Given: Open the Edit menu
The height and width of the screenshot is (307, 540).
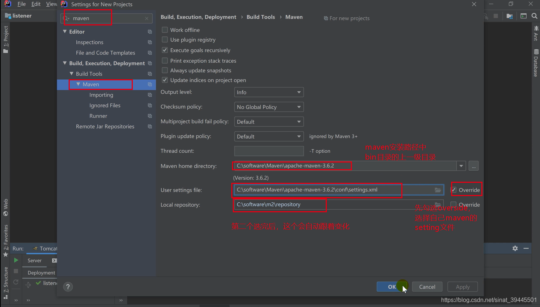Looking at the screenshot, I should point(36,4).
